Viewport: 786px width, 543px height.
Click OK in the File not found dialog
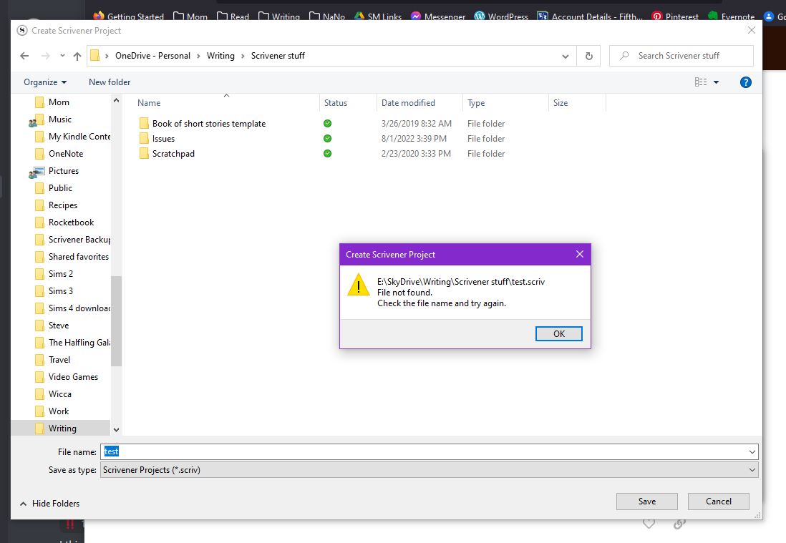tap(559, 333)
